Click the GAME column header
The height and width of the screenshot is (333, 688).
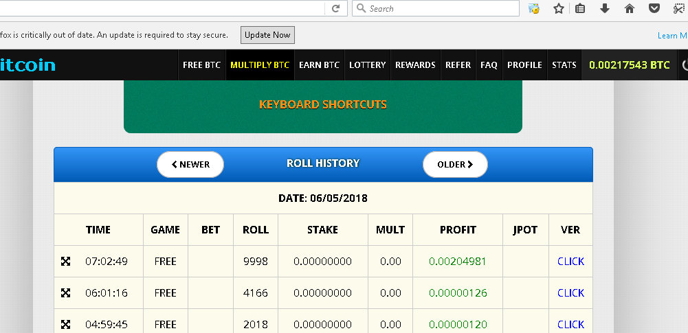coord(166,230)
